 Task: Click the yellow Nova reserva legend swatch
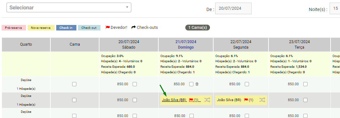(x=41, y=28)
